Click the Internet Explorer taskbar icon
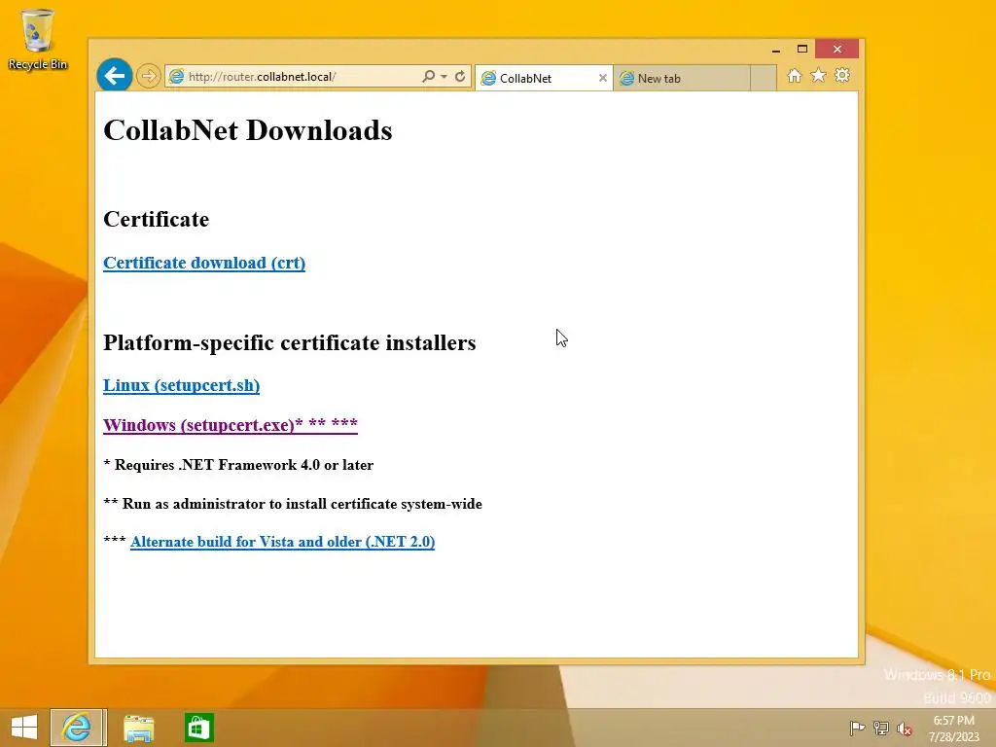The image size is (996, 747). click(x=78, y=728)
